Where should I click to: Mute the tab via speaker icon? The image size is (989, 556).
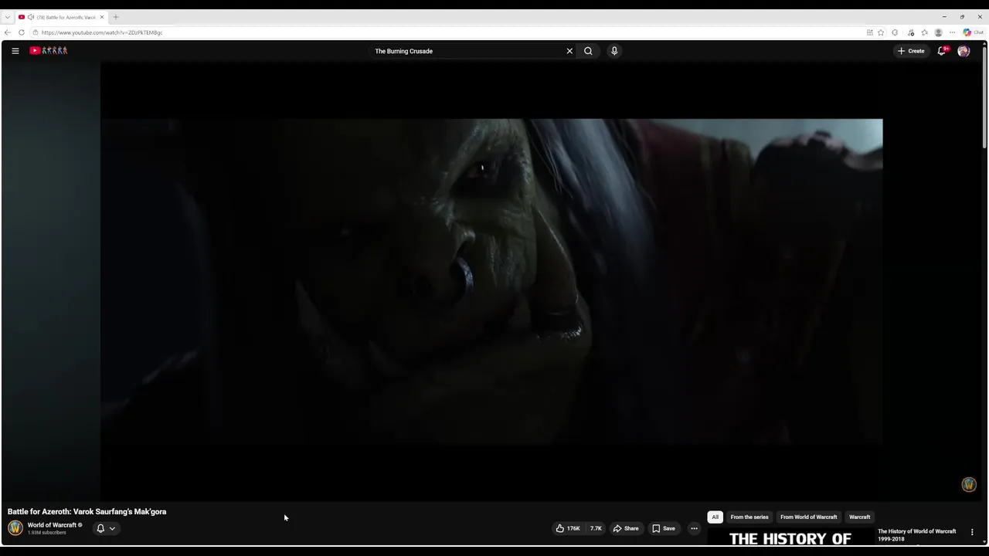coord(30,17)
